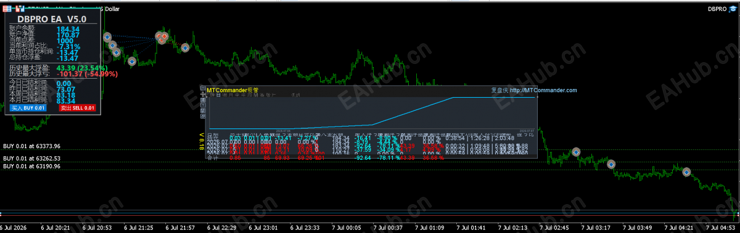Image resolution: width=740 pixels, height=233 pixels.
Task: Click the BUY 0.01 at 63373.96 order label
Action: 31,146
